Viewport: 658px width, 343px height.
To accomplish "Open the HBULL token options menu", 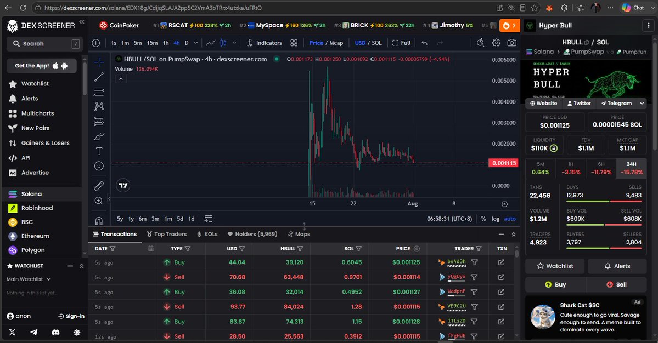I will pyautogui.click(x=648, y=26).
